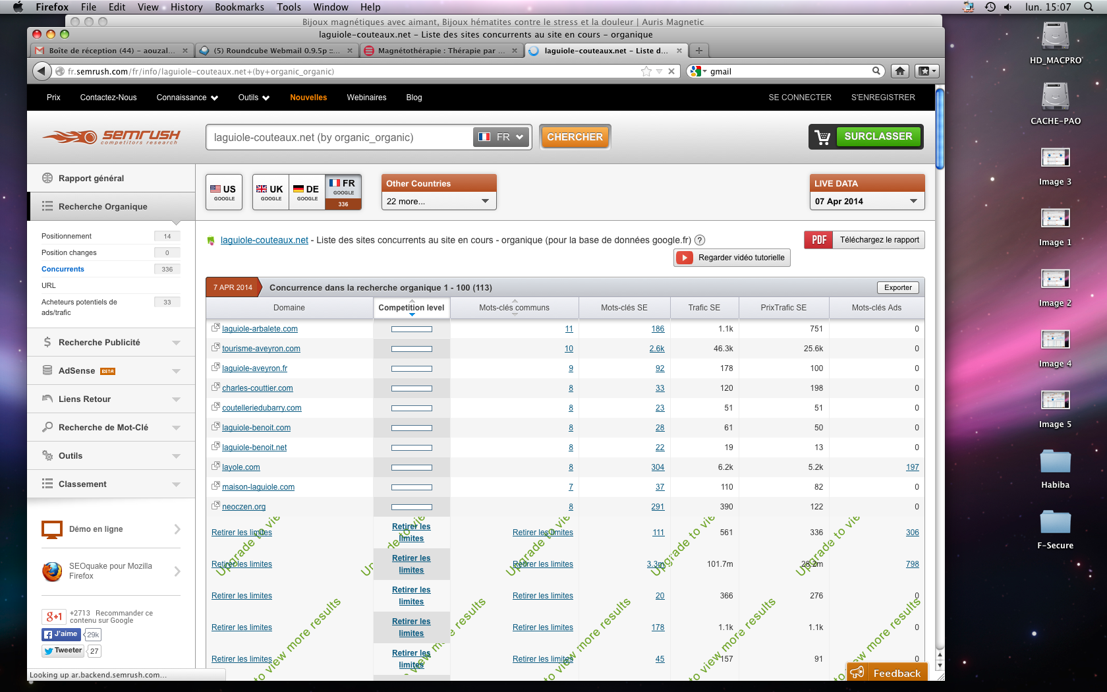Click the red PDF icon

pos(818,240)
